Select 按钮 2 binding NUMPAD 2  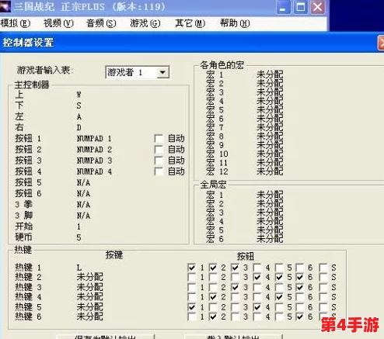[x=94, y=150]
